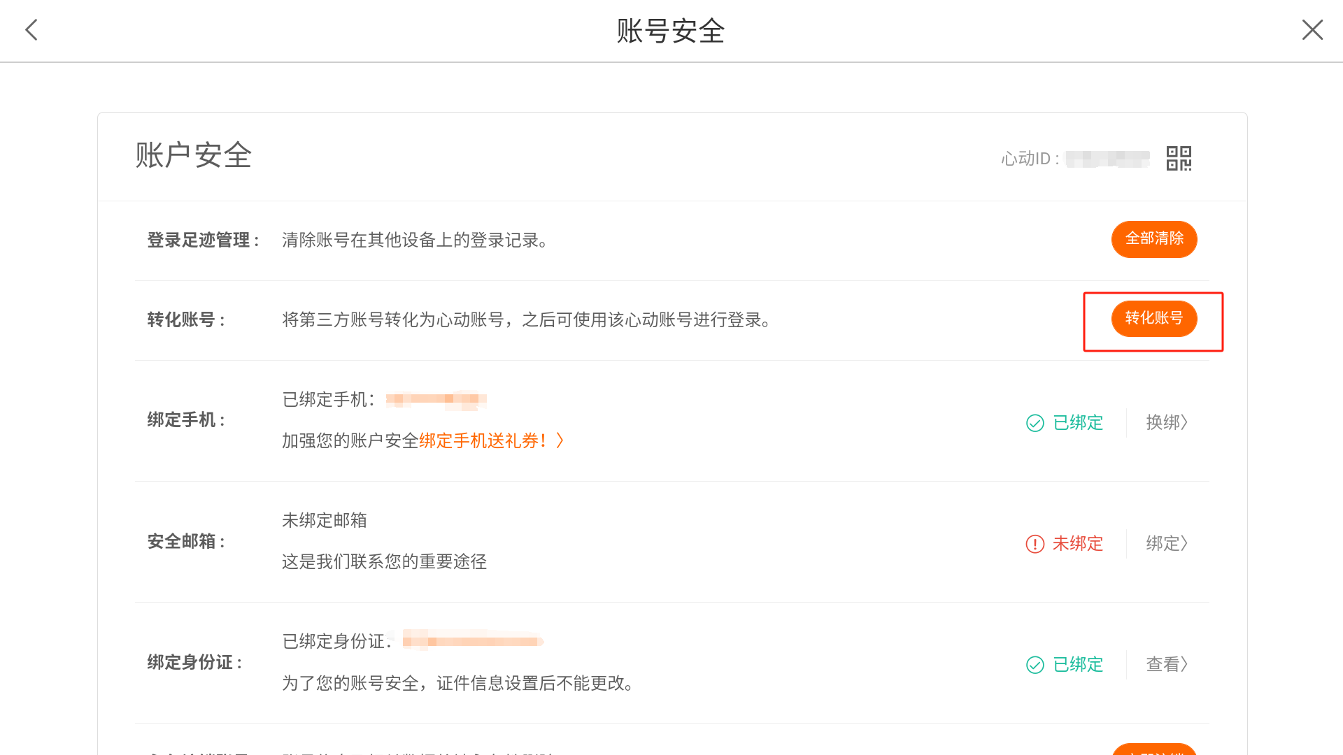Open 绑定 for the 安全邮箱 row

[x=1166, y=543]
